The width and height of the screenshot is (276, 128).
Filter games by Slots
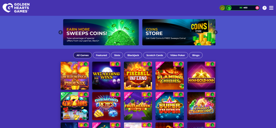117,55
